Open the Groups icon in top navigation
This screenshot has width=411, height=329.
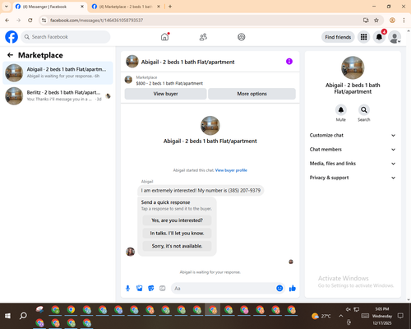(242, 37)
